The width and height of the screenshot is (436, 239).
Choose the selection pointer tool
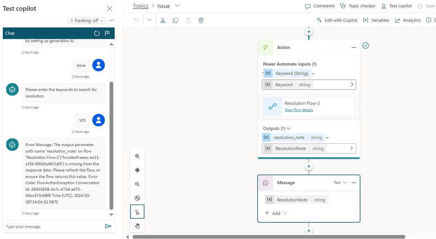(137, 212)
